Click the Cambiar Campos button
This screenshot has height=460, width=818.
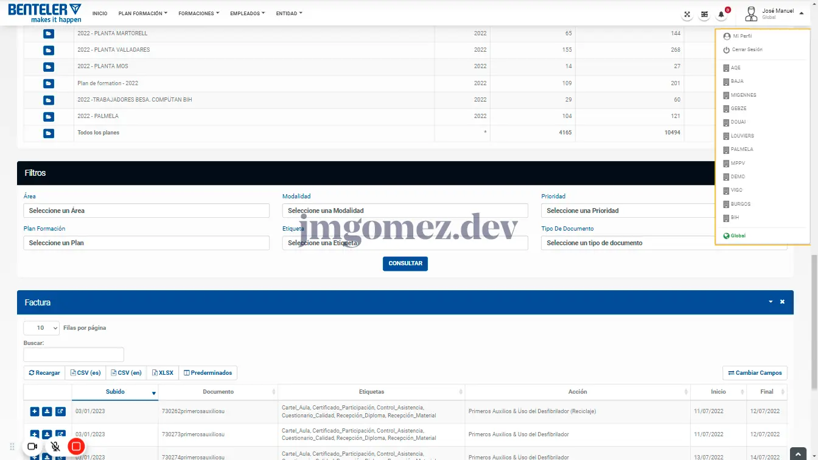(755, 373)
